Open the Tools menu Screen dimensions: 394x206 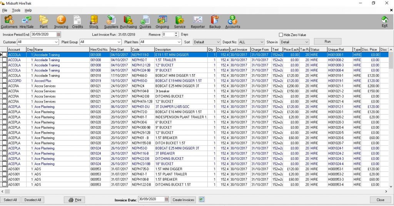coord(16,10)
